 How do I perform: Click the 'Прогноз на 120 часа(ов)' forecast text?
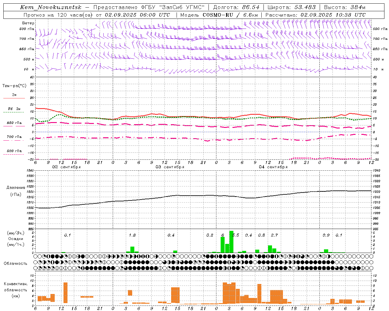pos(58,15)
